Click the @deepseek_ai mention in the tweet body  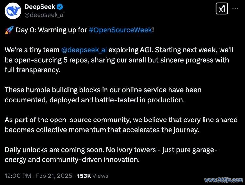pyautogui.click(x=84, y=50)
